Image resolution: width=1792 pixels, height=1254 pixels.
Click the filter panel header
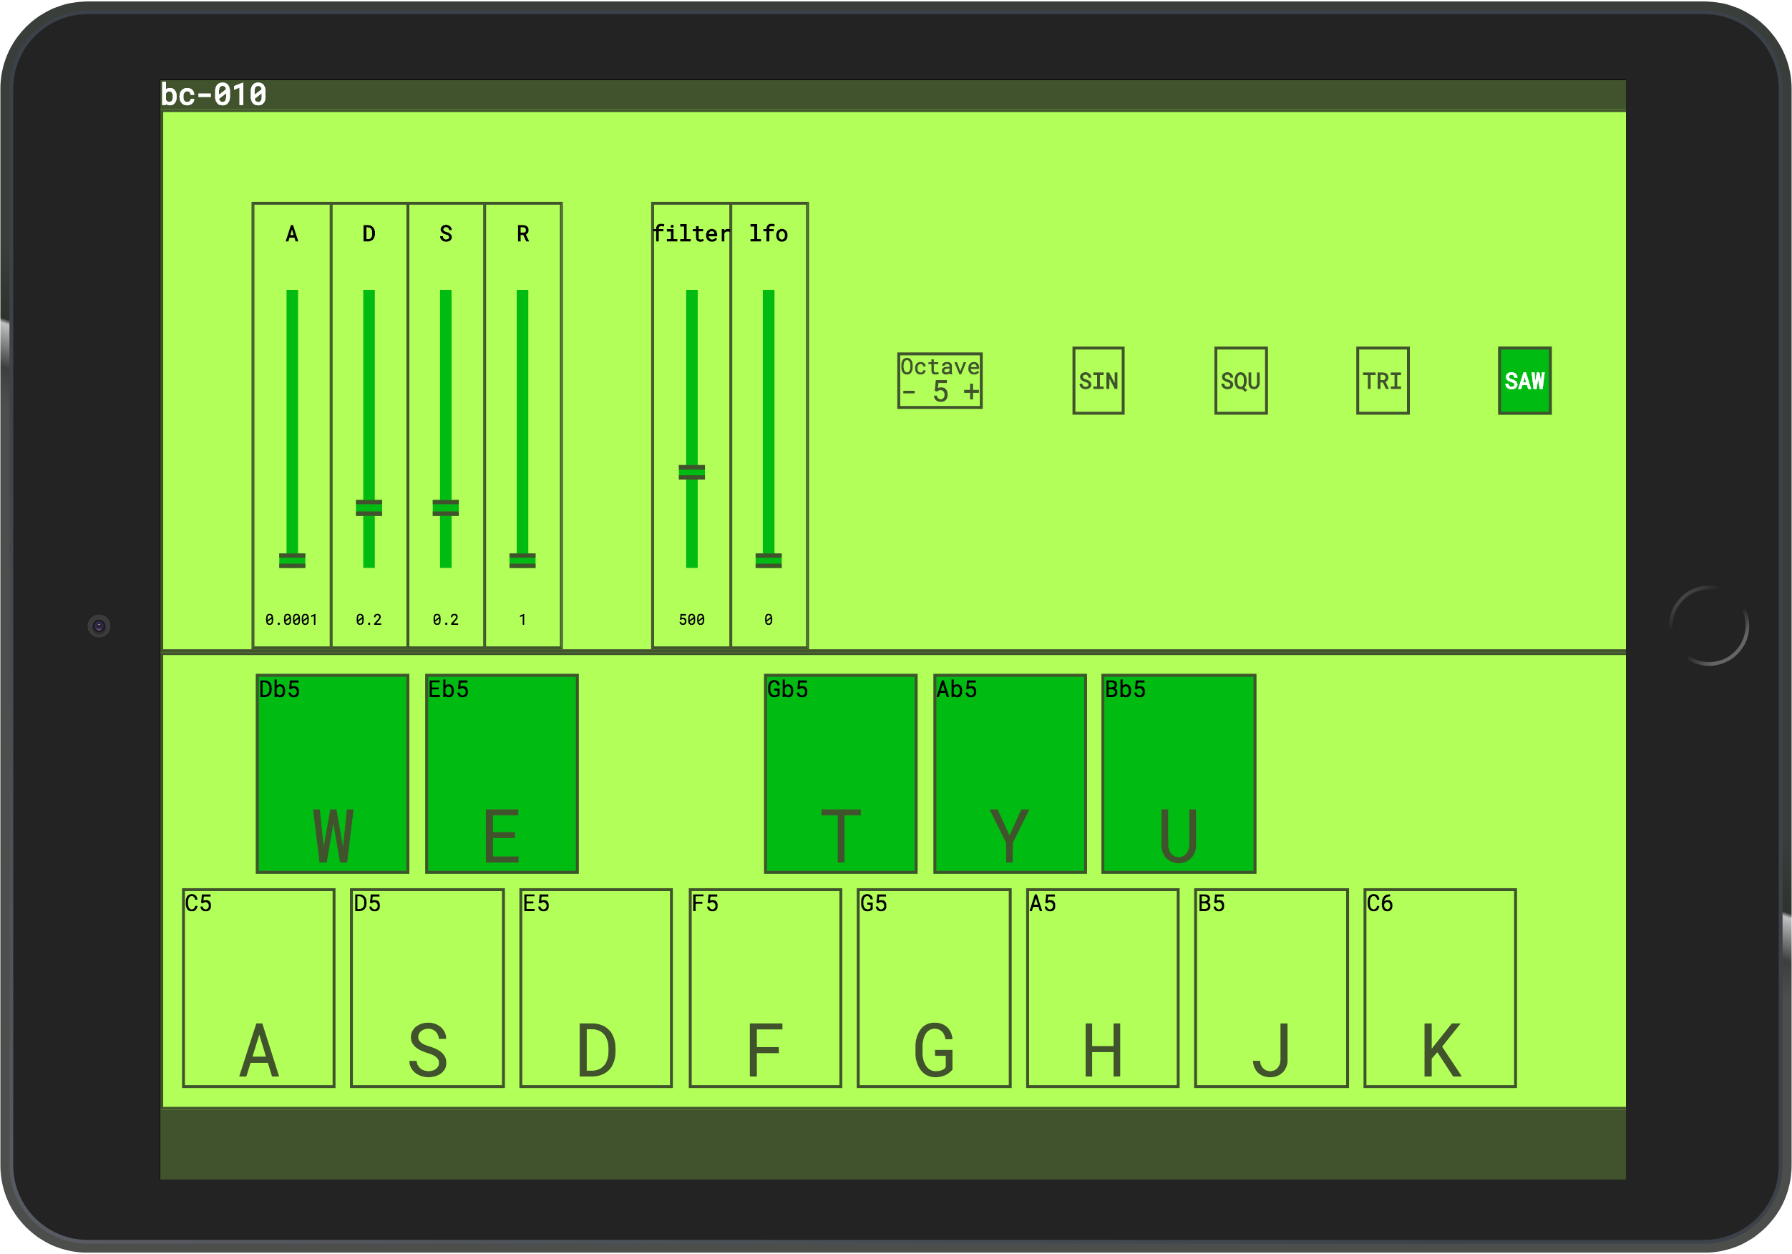pyautogui.click(x=690, y=232)
